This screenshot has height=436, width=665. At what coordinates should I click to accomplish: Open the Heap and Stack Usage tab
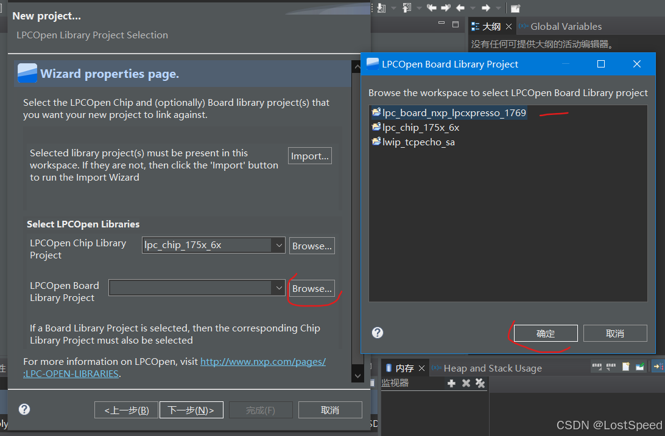[487, 369]
